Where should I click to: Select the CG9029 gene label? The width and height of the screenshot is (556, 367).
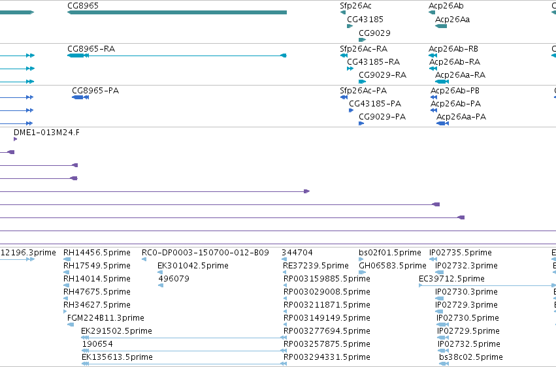374,33
